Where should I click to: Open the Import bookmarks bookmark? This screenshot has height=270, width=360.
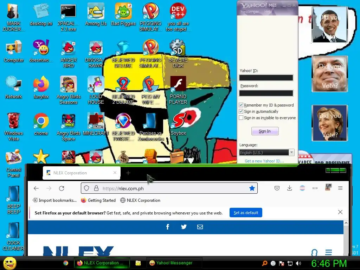pos(54,200)
